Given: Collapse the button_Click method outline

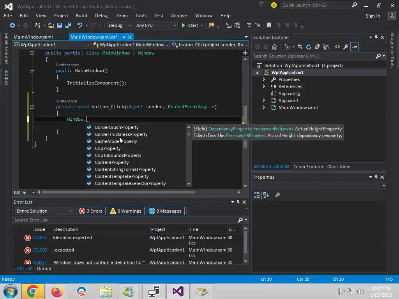Looking at the screenshot, I should point(32,107).
